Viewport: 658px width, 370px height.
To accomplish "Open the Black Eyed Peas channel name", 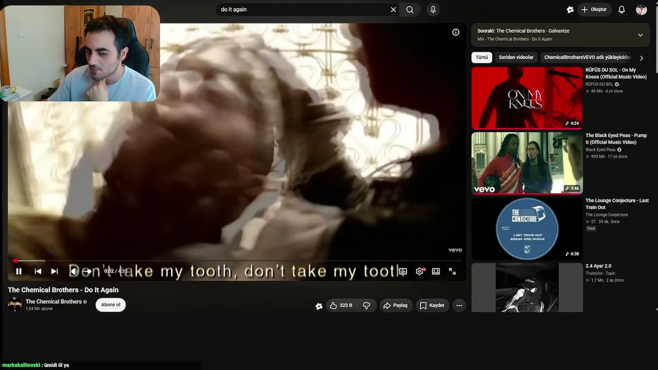I will (600, 150).
